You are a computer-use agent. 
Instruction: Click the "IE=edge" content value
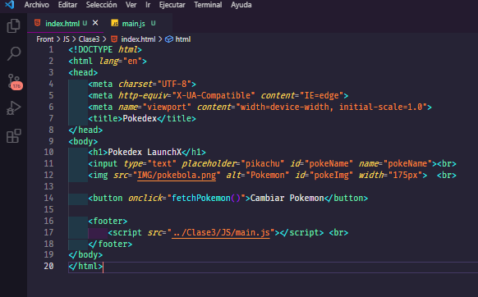(322, 96)
